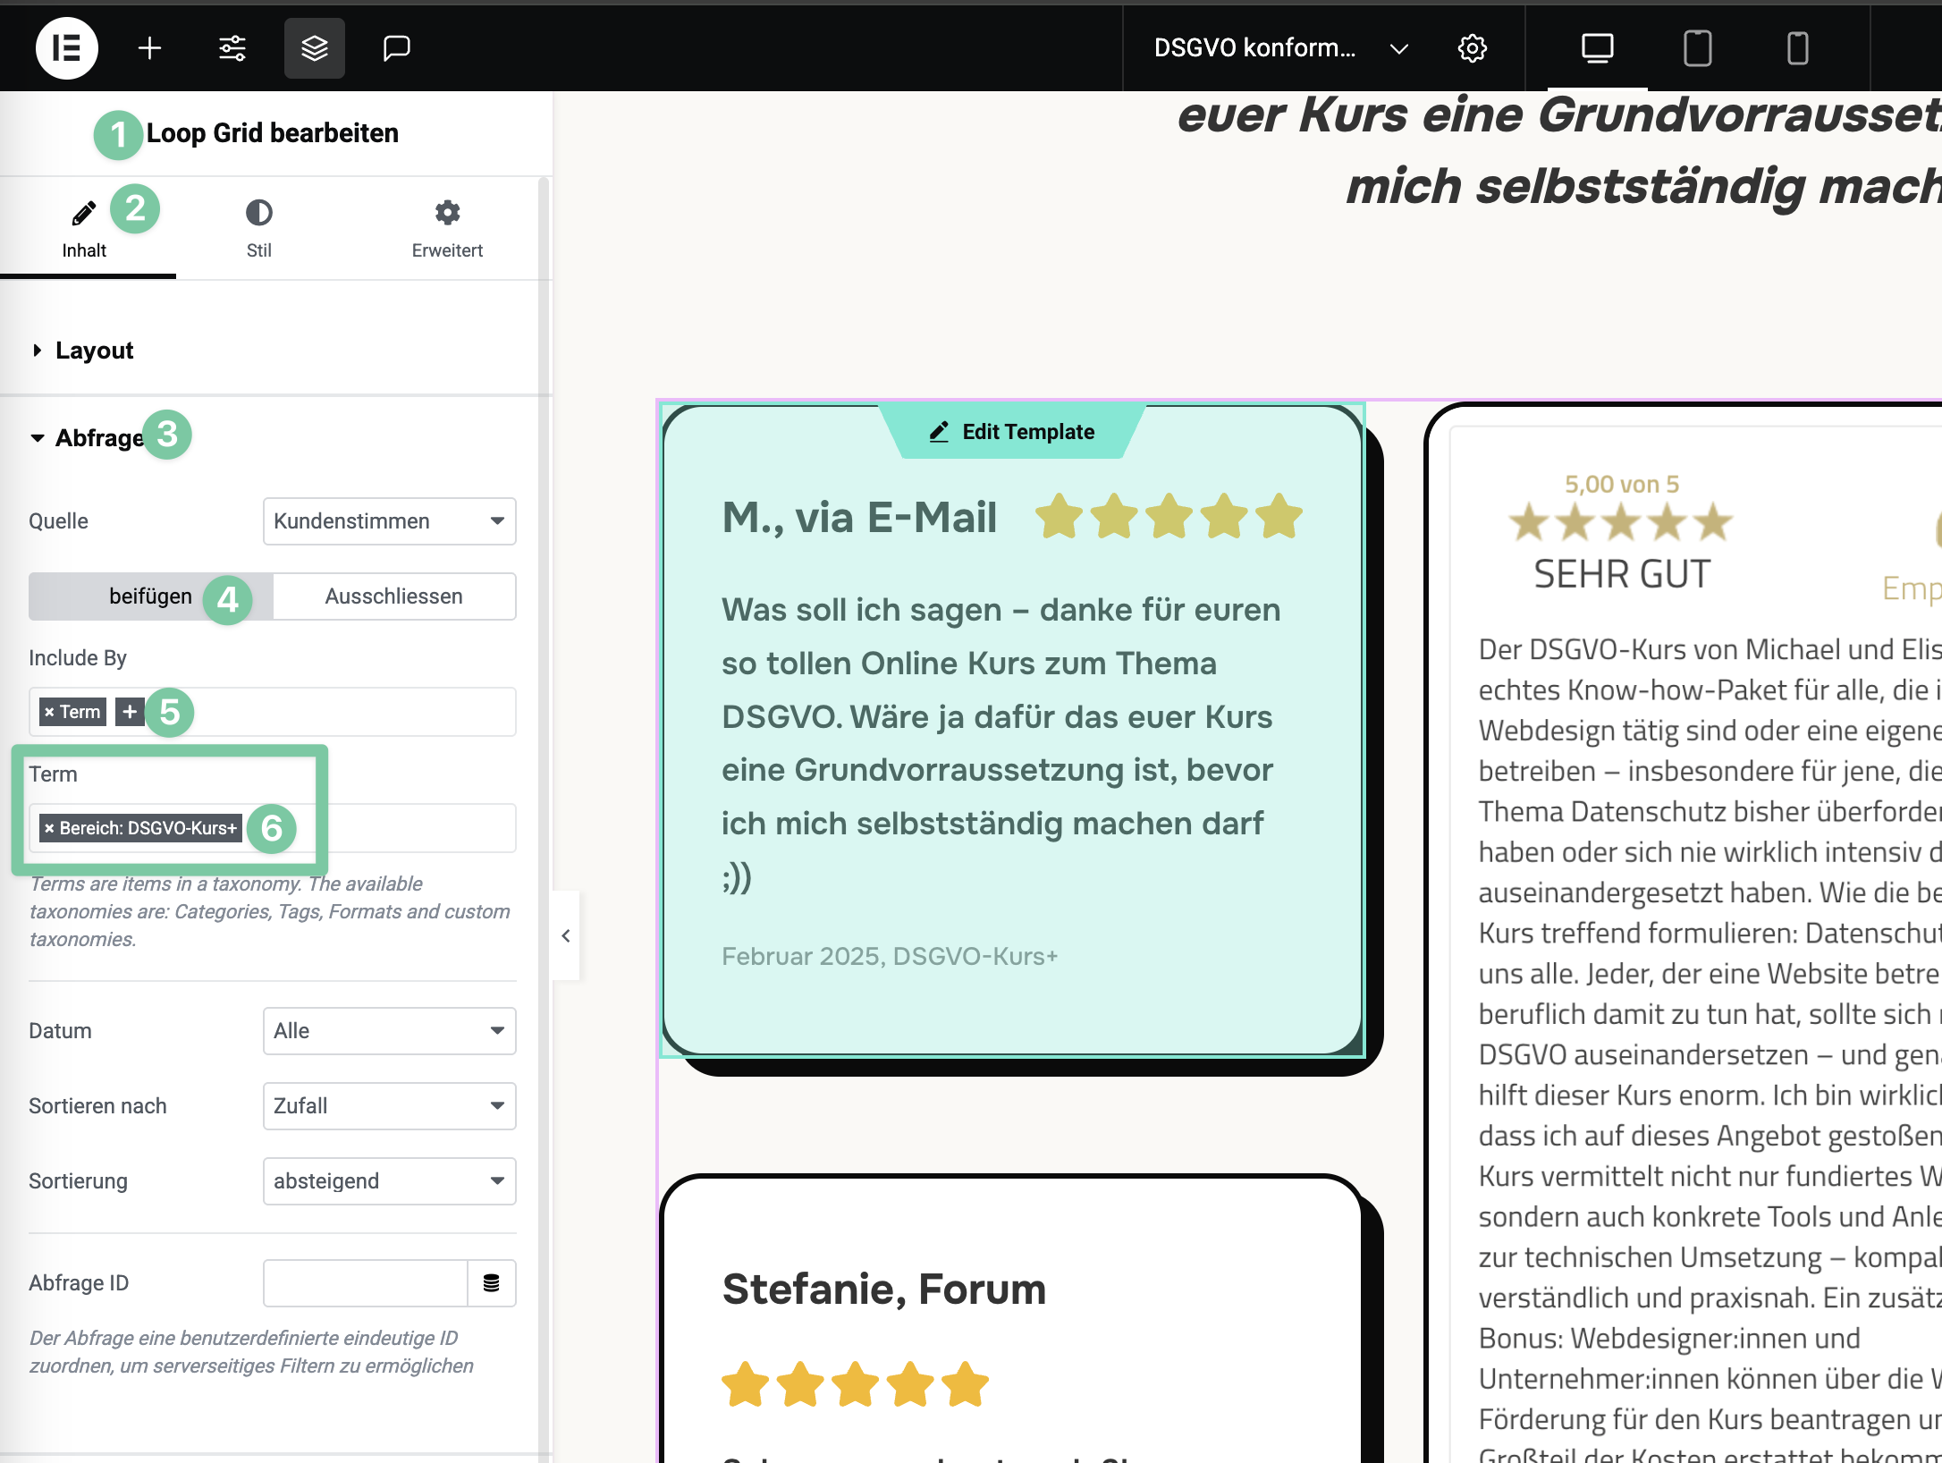Screen dimensions: 1942x1463
Task: Select the Stefanie, Forum heading
Action: click(884, 1290)
